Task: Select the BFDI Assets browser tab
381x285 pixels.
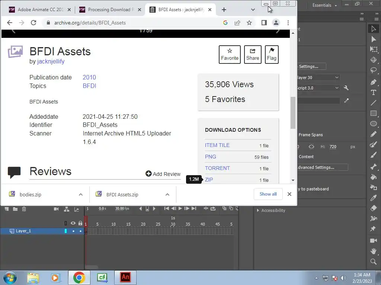Action: pos(181,10)
